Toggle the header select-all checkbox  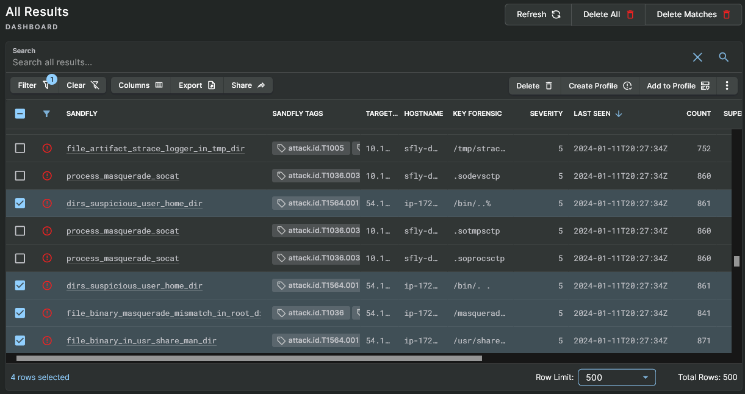[x=20, y=113]
